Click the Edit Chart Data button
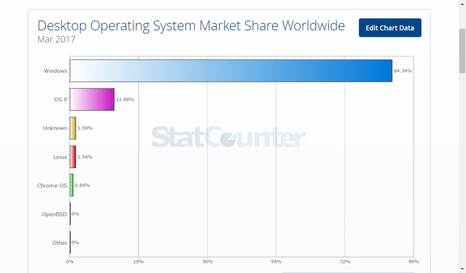This screenshot has height=273, width=466. [x=390, y=28]
